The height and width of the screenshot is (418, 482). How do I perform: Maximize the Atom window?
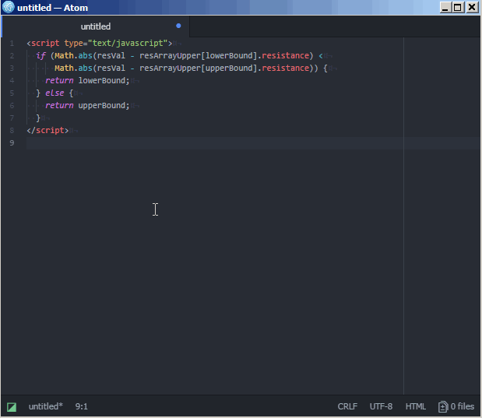coord(458,7)
